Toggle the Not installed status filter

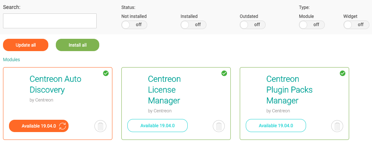(134, 25)
